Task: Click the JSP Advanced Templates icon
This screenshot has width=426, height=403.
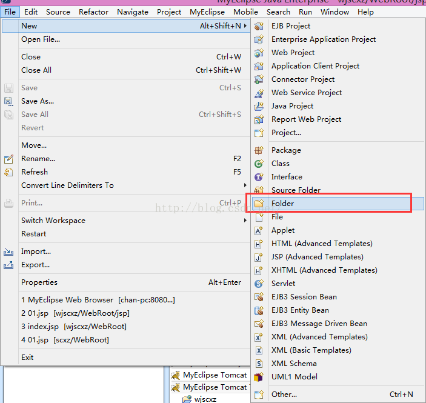Action: coord(259,257)
